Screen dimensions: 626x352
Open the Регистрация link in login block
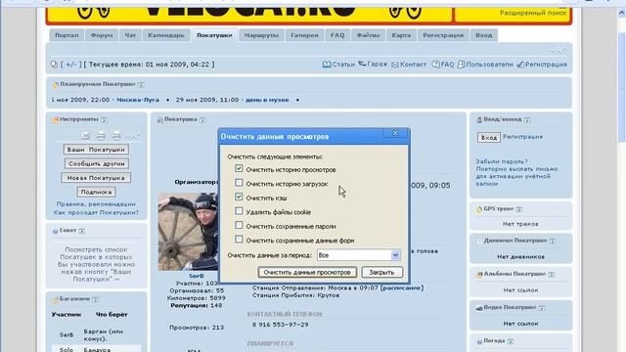522,137
